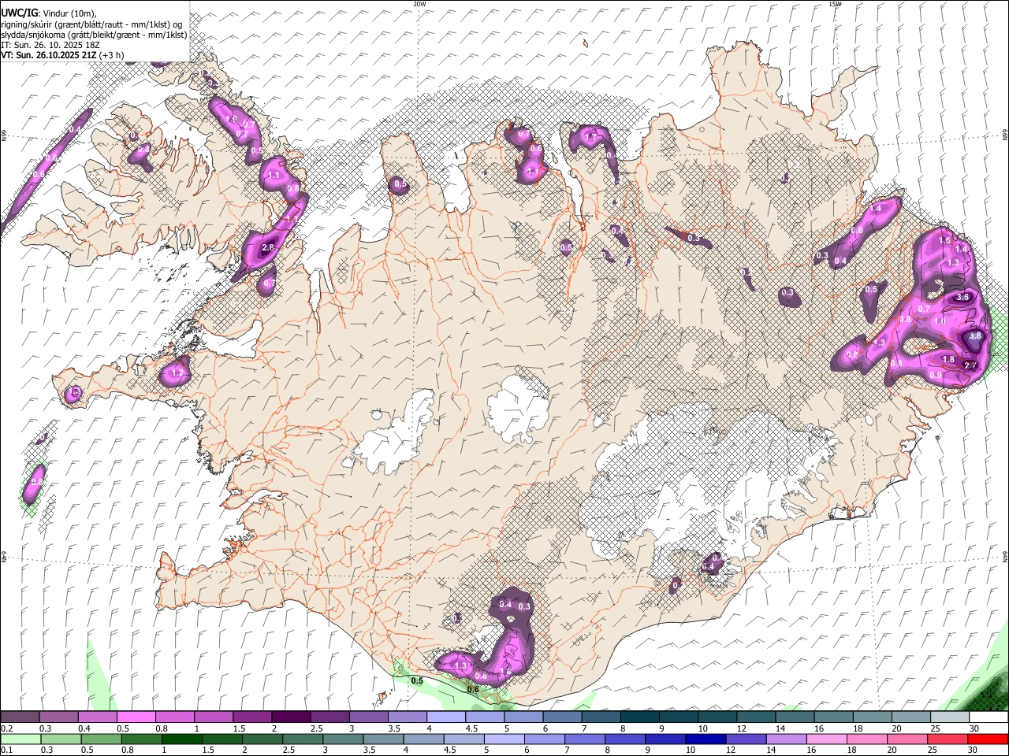Pick the bright pink 0.5–0.8 legend swatch
This screenshot has height=756, width=1009.
pyautogui.click(x=136, y=717)
